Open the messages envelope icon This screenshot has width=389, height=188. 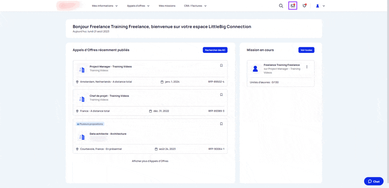(293, 5)
